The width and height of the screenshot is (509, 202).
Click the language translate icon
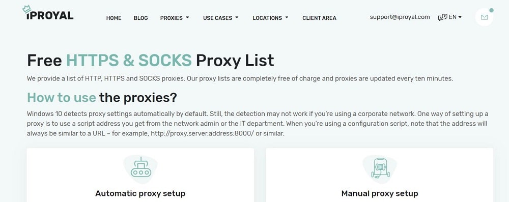(442, 17)
